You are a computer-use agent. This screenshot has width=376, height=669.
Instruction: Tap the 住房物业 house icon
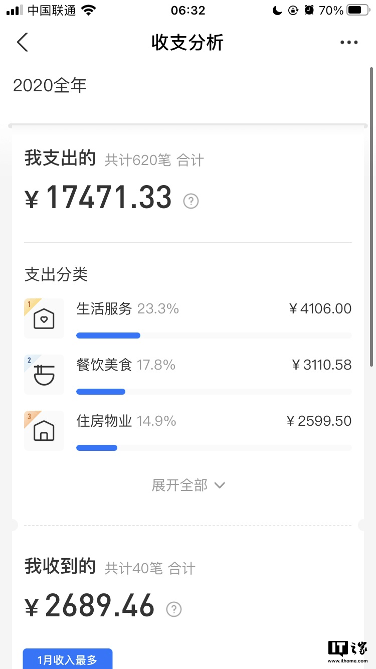click(44, 431)
